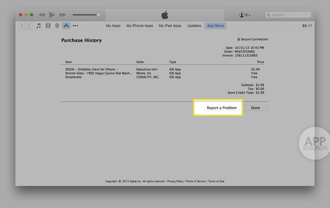Open the Updates tab
Image resolution: width=330 pixels, height=208 pixels.
[x=194, y=26]
